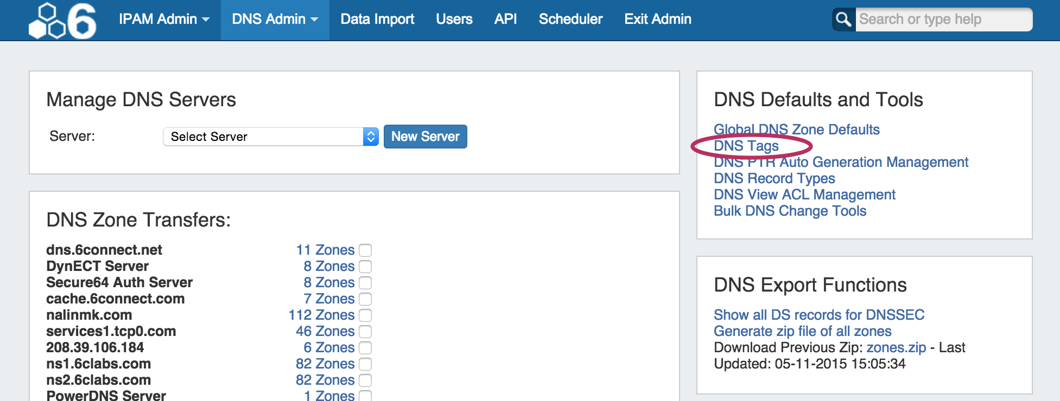Go to the Data Import tab
Image resolution: width=1060 pixels, height=401 pixels.
tap(377, 20)
